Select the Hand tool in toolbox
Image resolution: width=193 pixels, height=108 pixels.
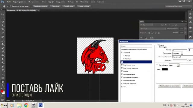[3, 82]
